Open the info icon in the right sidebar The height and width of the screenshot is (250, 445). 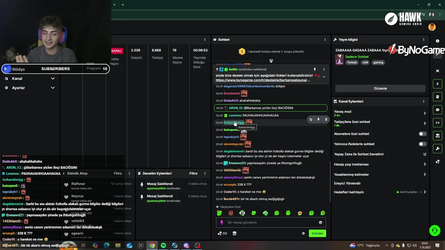tap(437, 41)
